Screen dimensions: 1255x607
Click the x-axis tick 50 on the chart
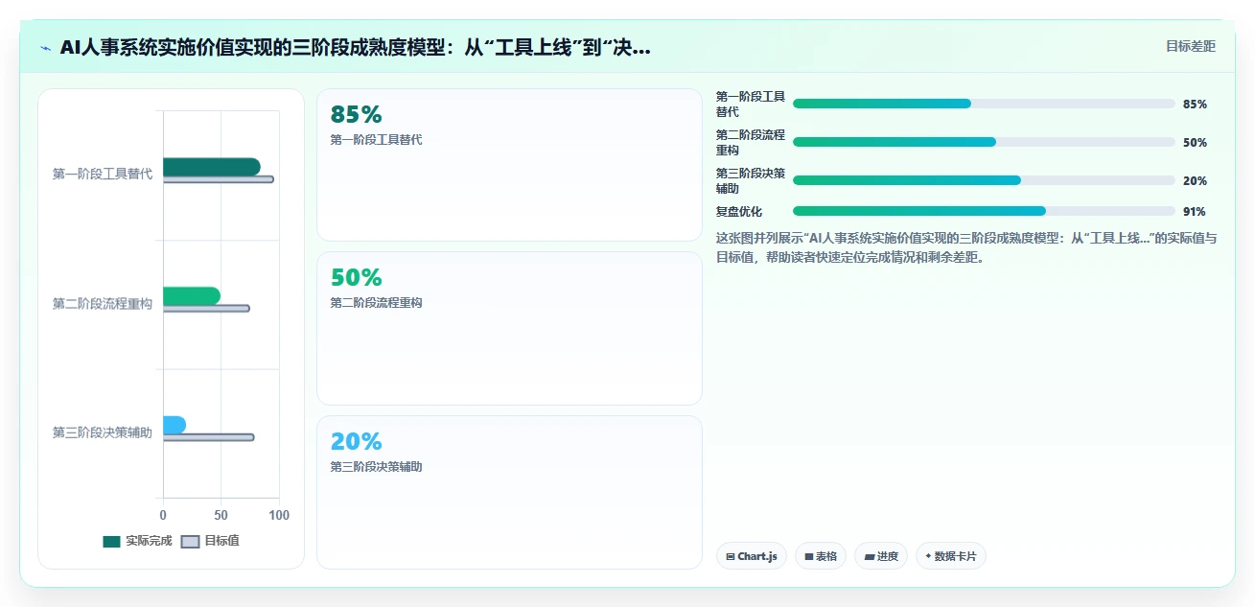(x=221, y=516)
